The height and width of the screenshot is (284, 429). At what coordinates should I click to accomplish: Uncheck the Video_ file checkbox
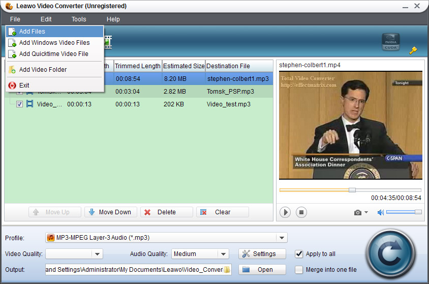19,104
